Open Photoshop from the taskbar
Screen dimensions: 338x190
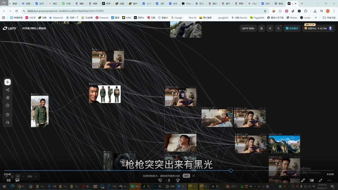click(x=158, y=186)
